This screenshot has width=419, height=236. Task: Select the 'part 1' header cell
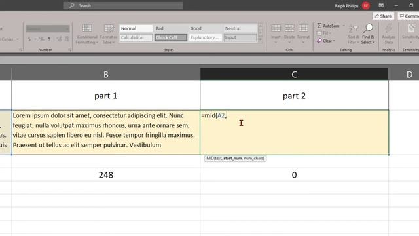[x=106, y=96]
